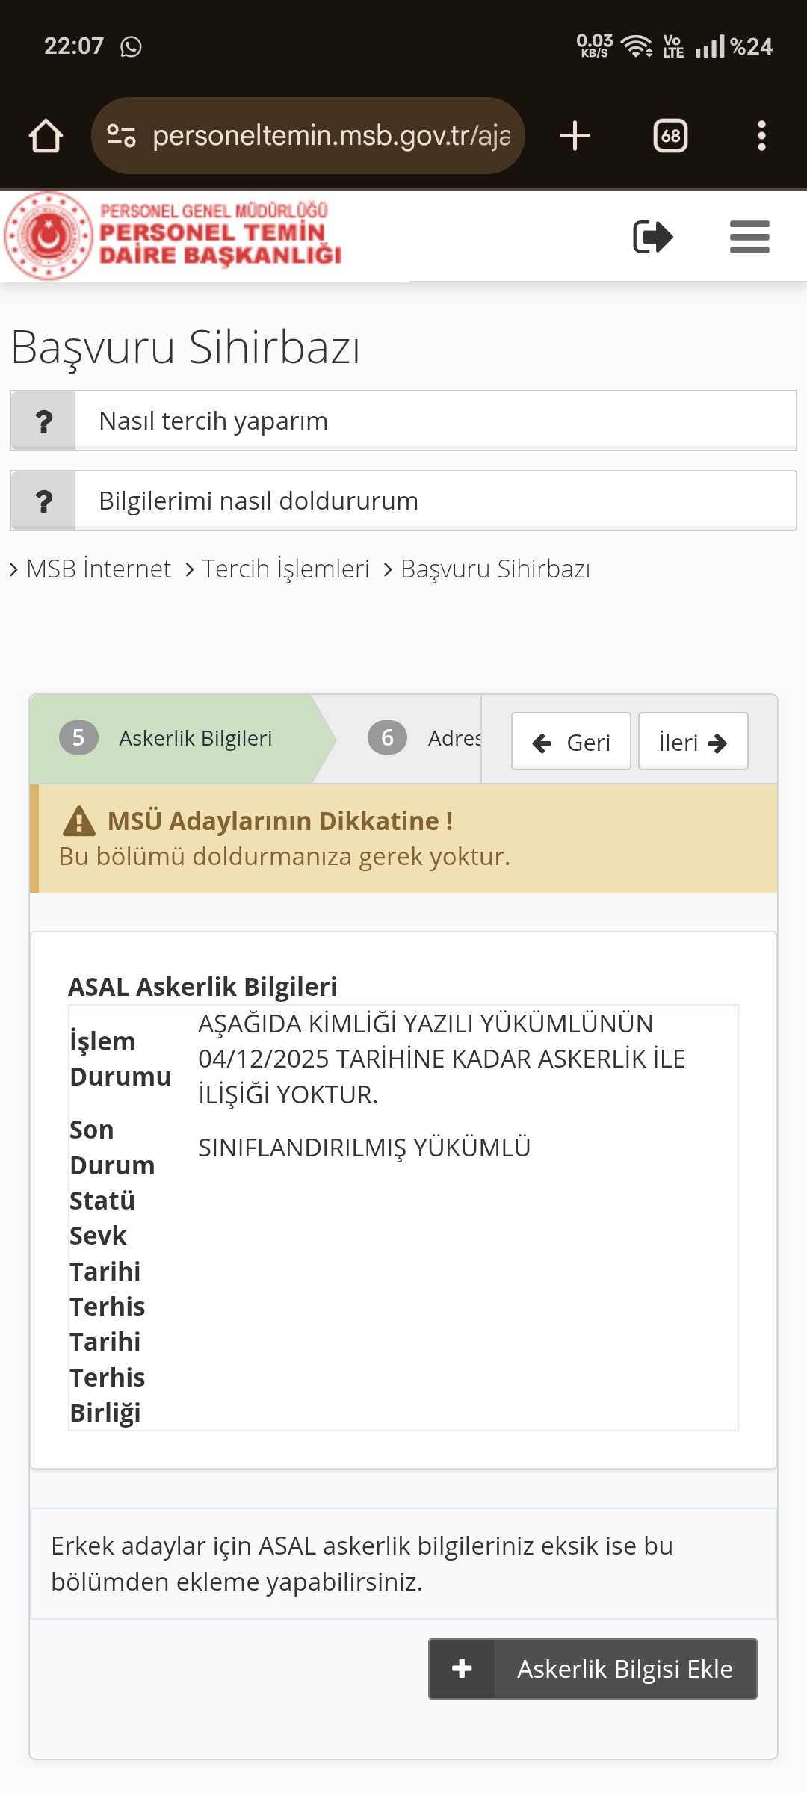Open the hamburger navigation menu
807x1793 pixels.
[749, 237]
